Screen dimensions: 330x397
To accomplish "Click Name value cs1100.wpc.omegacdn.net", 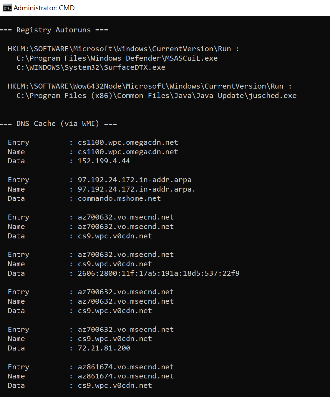I will (128, 152).
